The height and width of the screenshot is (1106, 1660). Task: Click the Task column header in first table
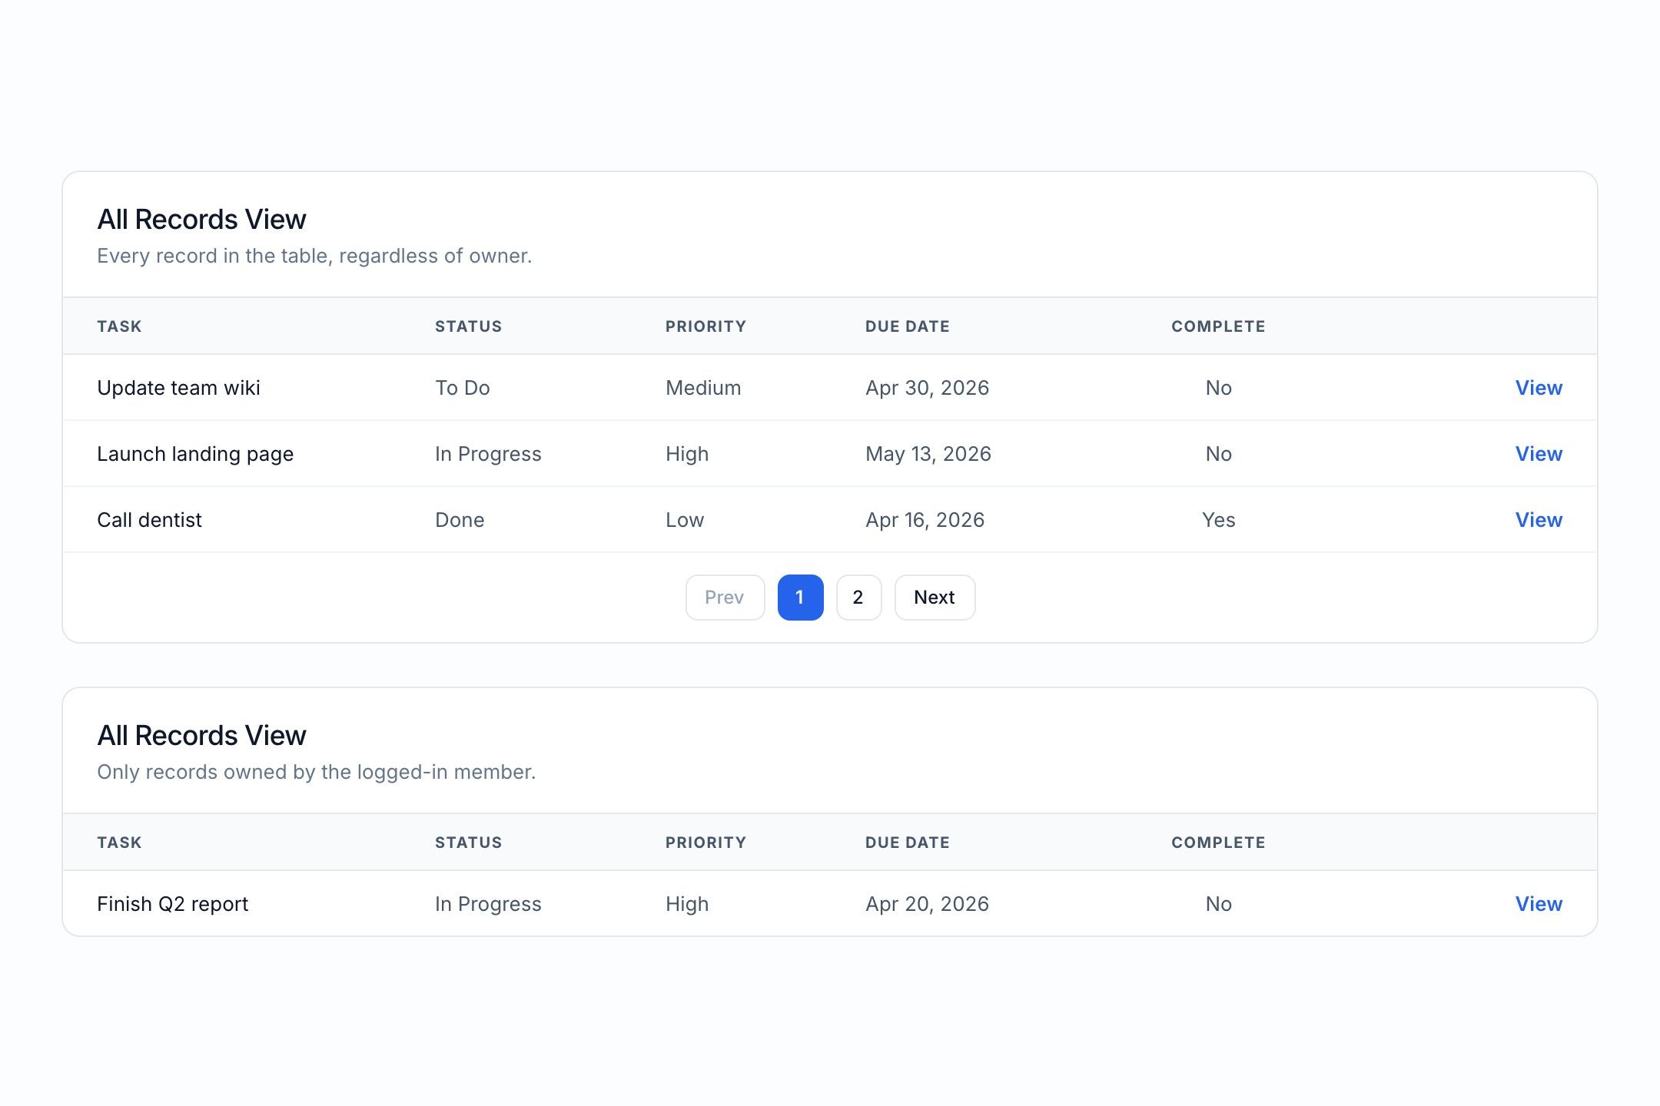coord(119,326)
